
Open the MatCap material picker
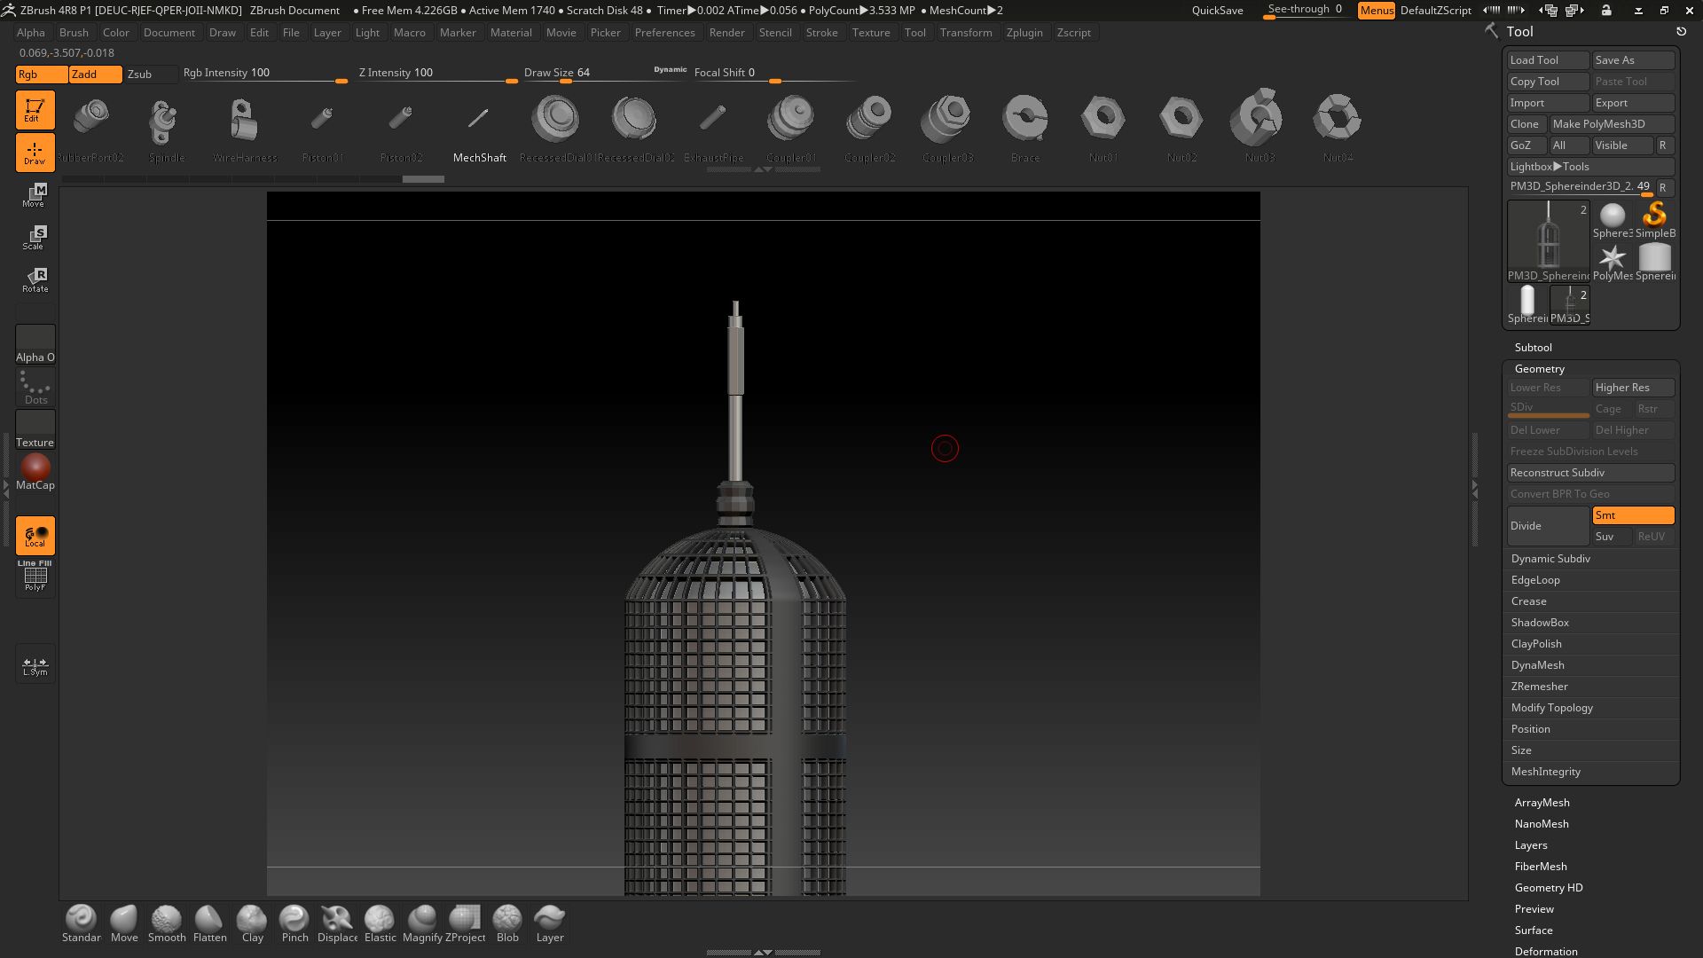coord(35,472)
